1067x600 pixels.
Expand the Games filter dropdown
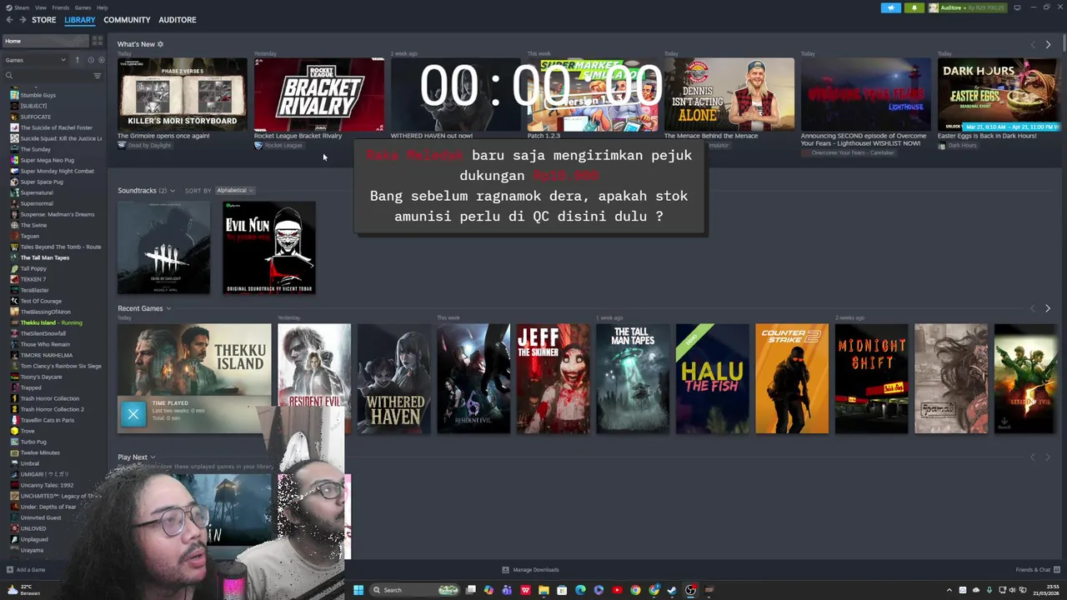point(35,60)
